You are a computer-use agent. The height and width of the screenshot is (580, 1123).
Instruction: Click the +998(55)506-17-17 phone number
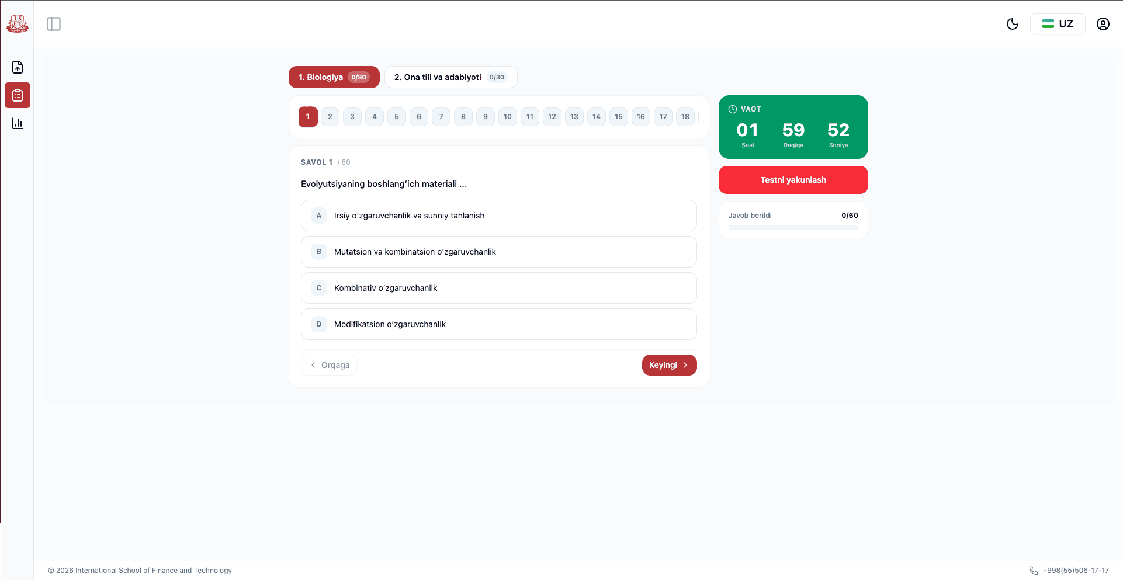(x=1076, y=571)
